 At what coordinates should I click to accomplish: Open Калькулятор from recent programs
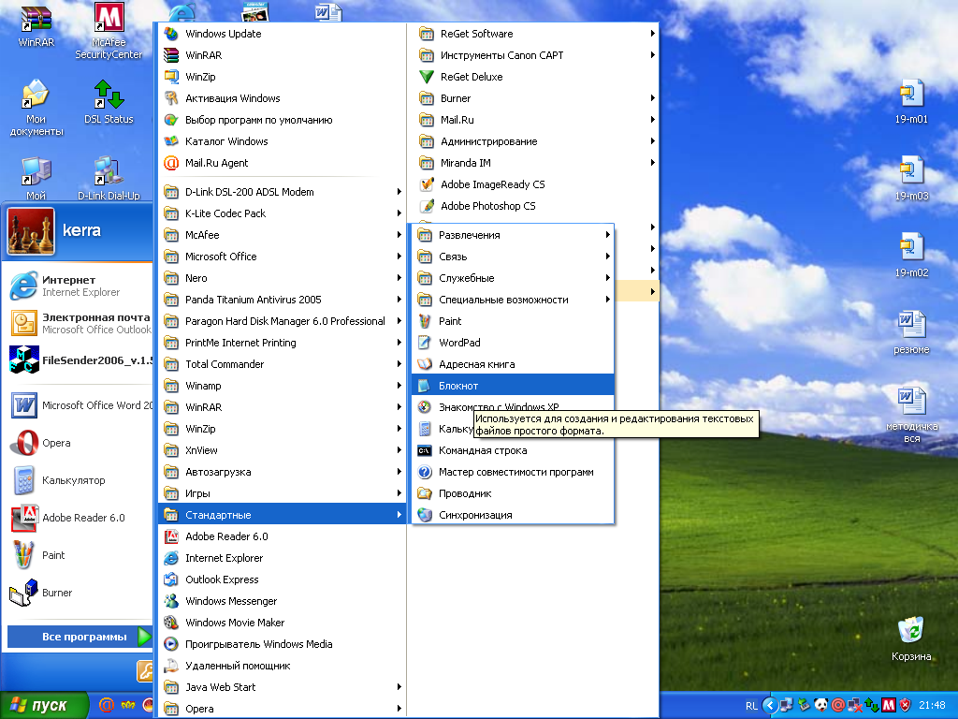click(x=80, y=480)
